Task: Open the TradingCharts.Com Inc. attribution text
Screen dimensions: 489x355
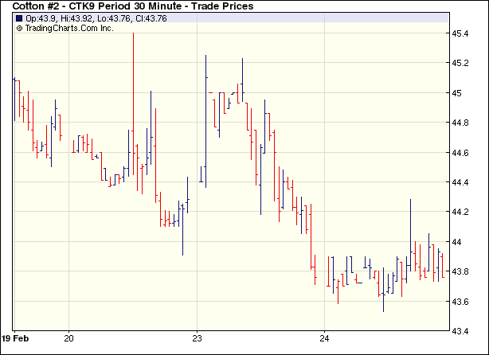Action: pos(69,28)
